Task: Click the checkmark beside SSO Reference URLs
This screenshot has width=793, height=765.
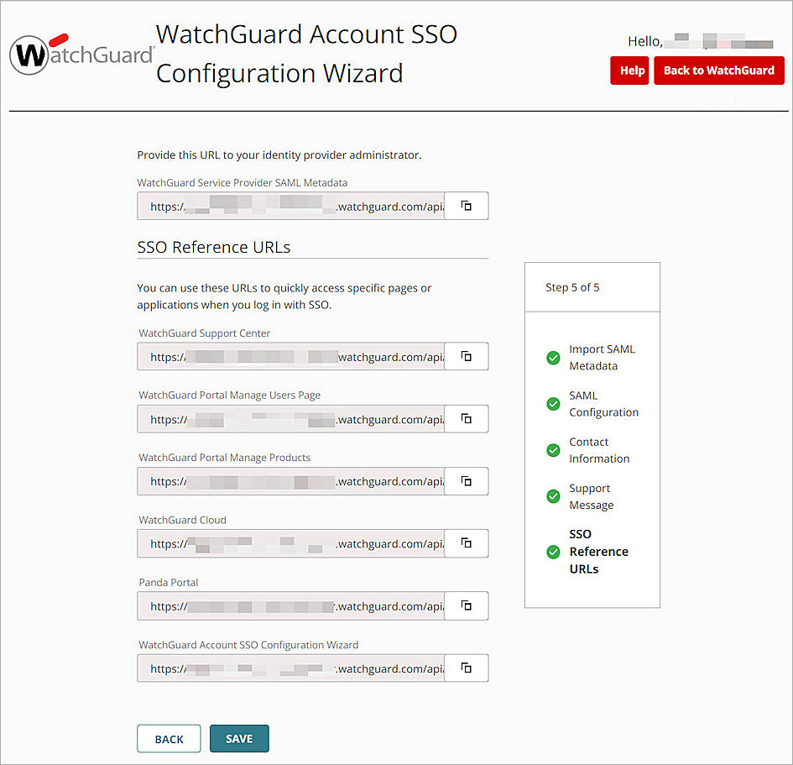Action: tap(553, 552)
